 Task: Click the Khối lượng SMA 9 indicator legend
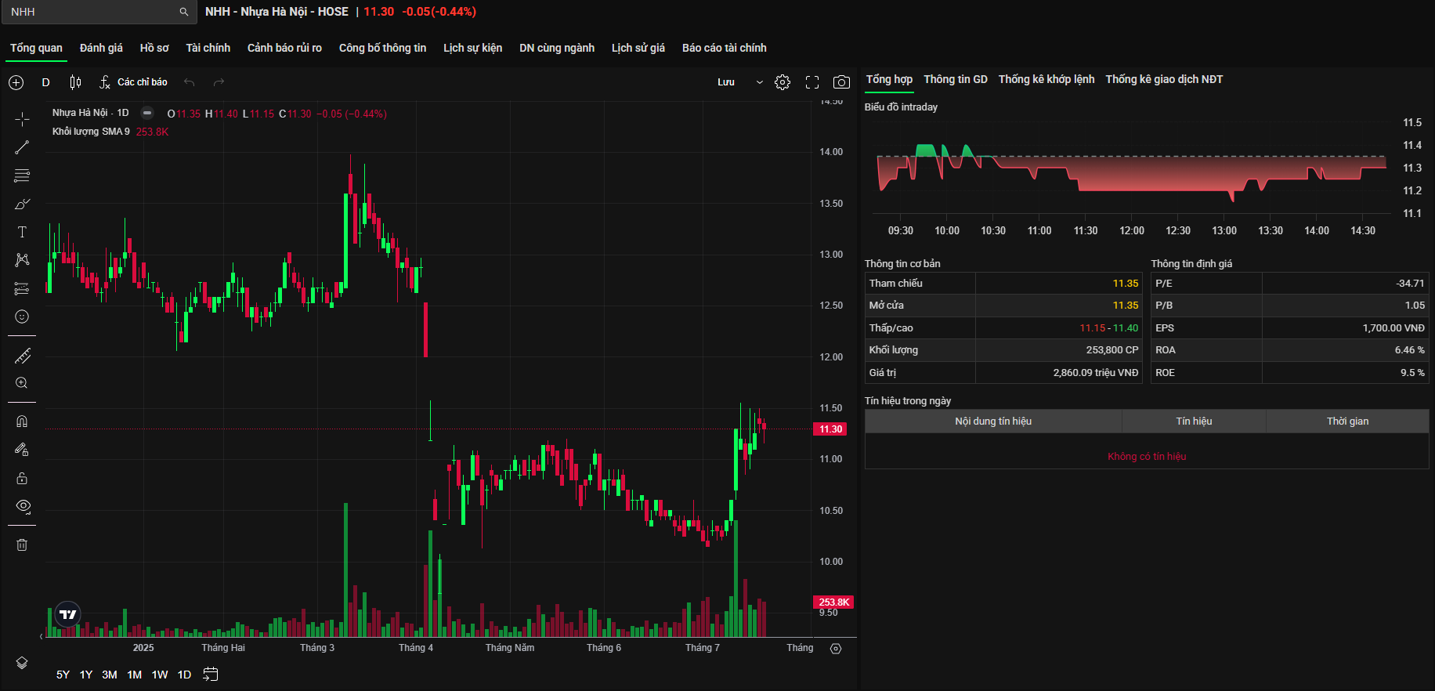[91, 132]
